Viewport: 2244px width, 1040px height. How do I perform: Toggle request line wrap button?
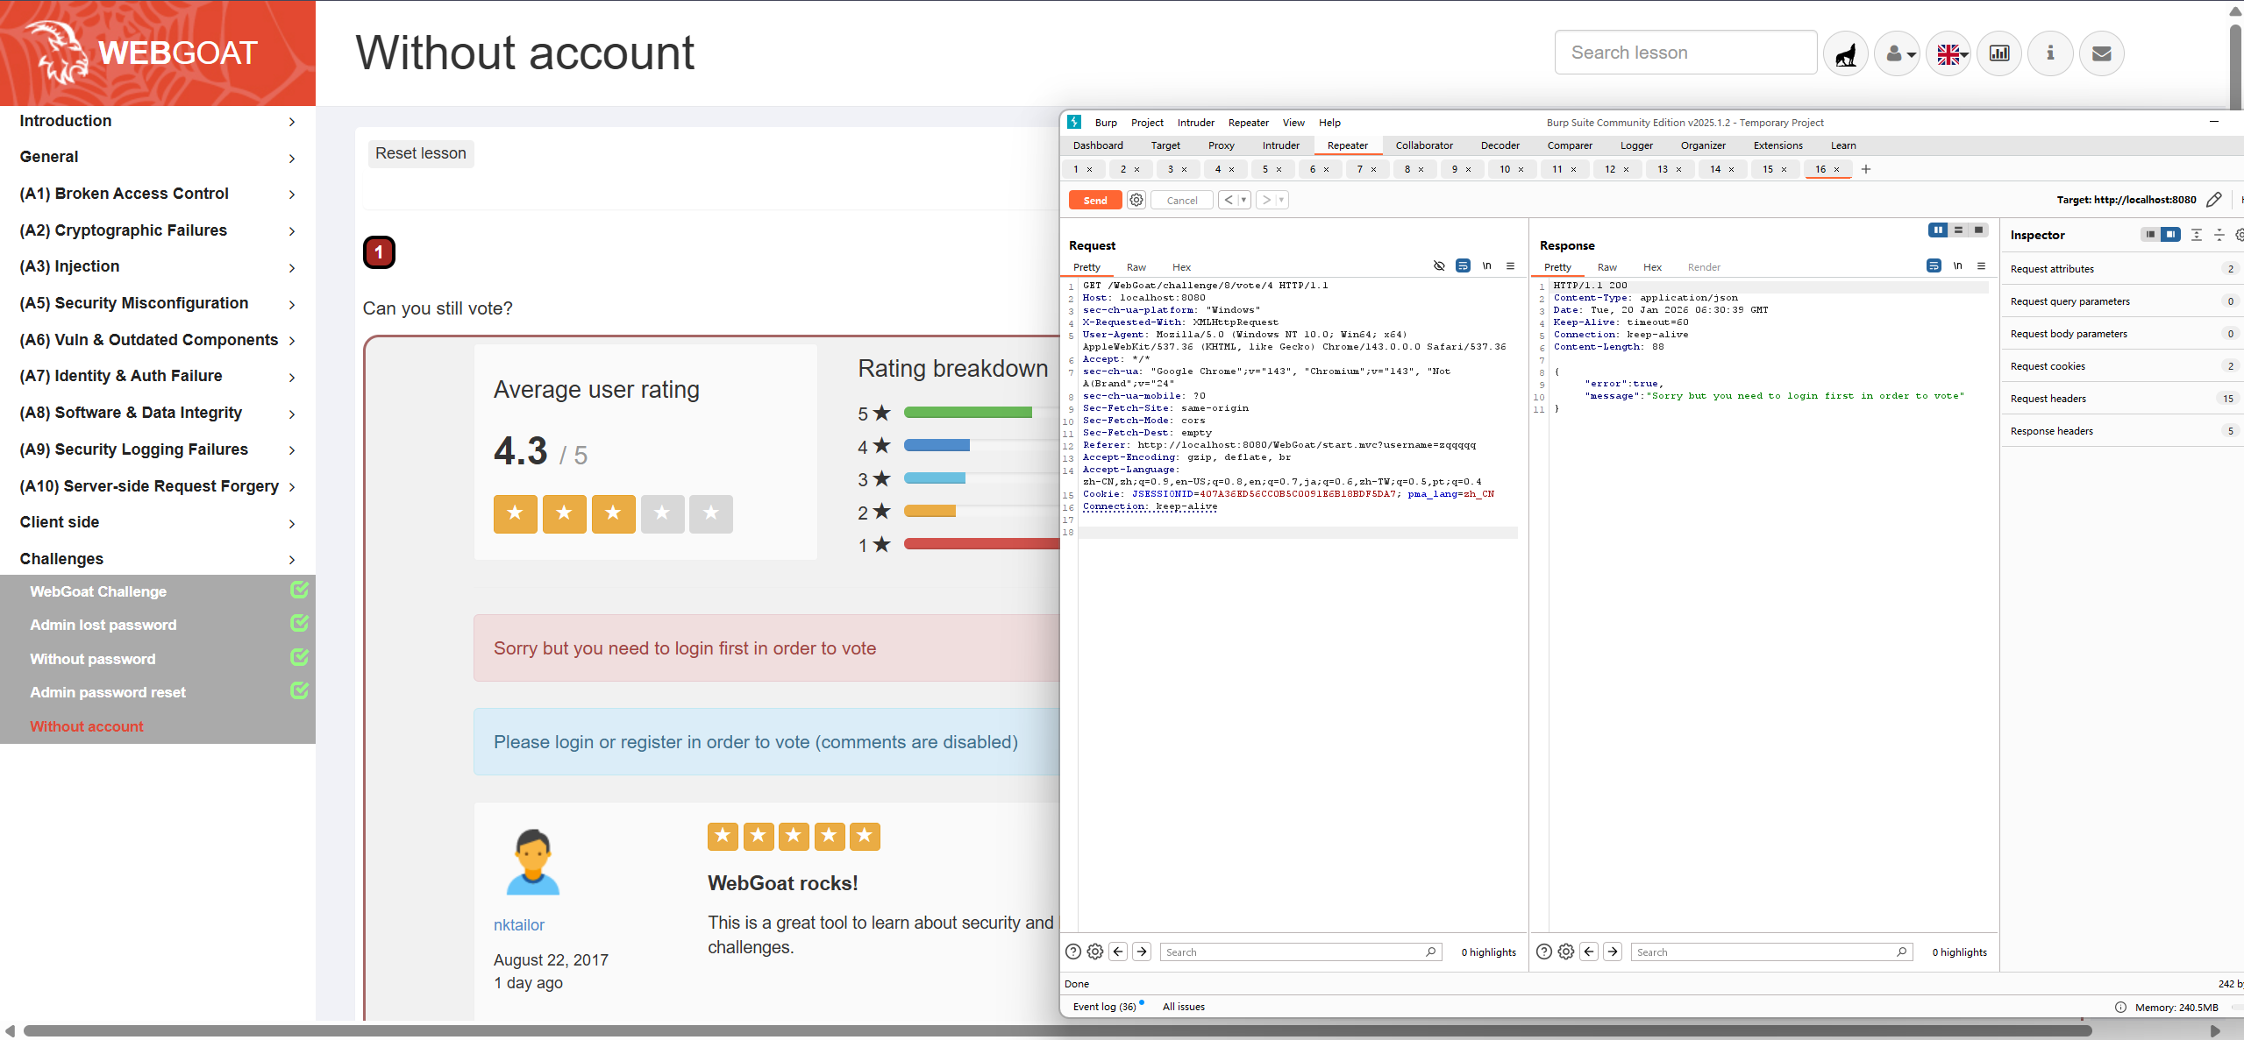coord(1463,266)
